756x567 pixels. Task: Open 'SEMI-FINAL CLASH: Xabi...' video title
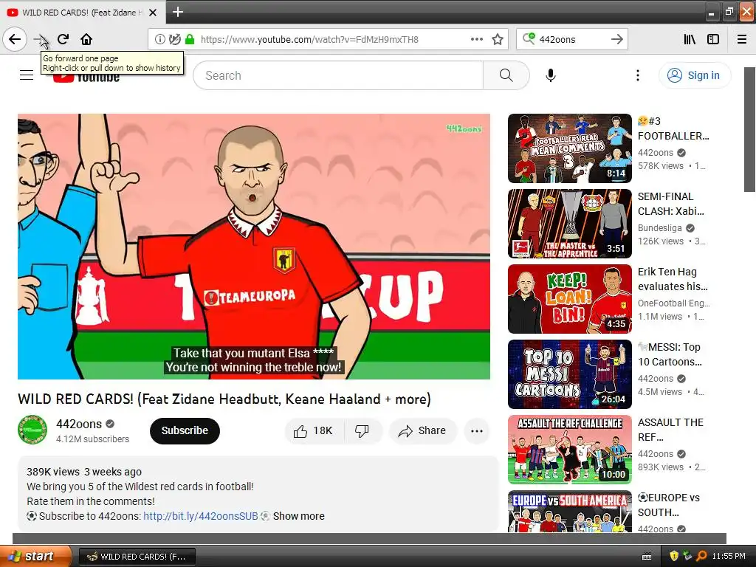[x=670, y=204]
